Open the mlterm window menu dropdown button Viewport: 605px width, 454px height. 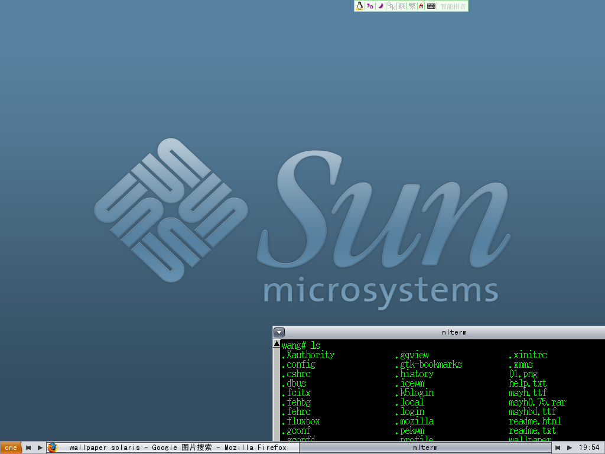(x=279, y=332)
